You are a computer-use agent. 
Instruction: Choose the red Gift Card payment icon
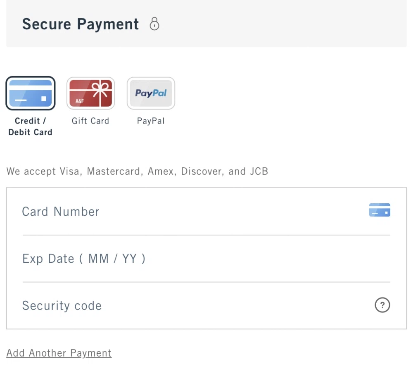point(91,93)
